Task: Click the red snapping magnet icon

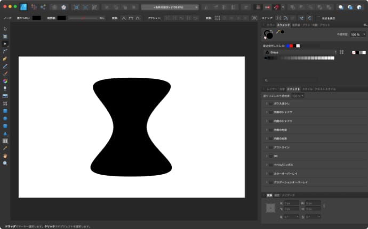Action: pyautogui.click(x=277, y=7)
